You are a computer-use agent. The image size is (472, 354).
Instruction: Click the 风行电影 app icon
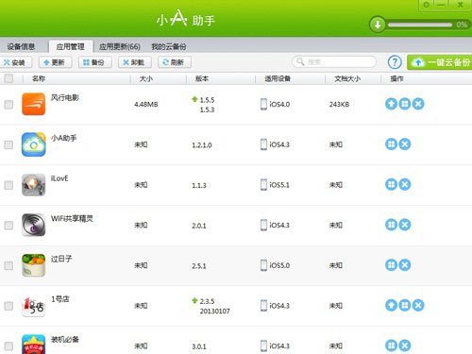(34, 104)
